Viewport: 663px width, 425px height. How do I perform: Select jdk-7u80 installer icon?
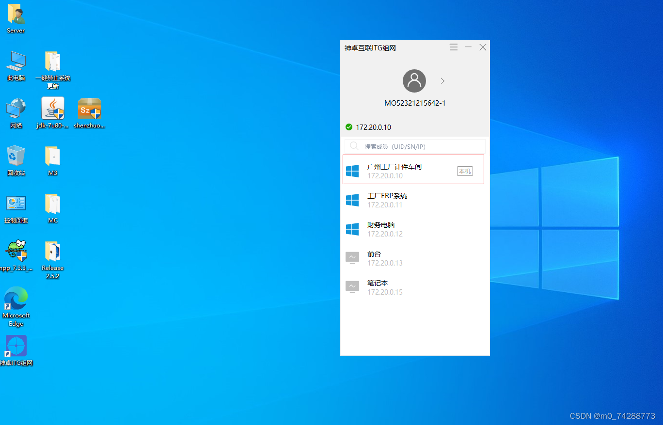tap(53, 113)
